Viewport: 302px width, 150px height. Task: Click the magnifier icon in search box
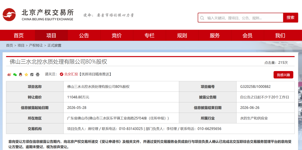coord(202,18)
